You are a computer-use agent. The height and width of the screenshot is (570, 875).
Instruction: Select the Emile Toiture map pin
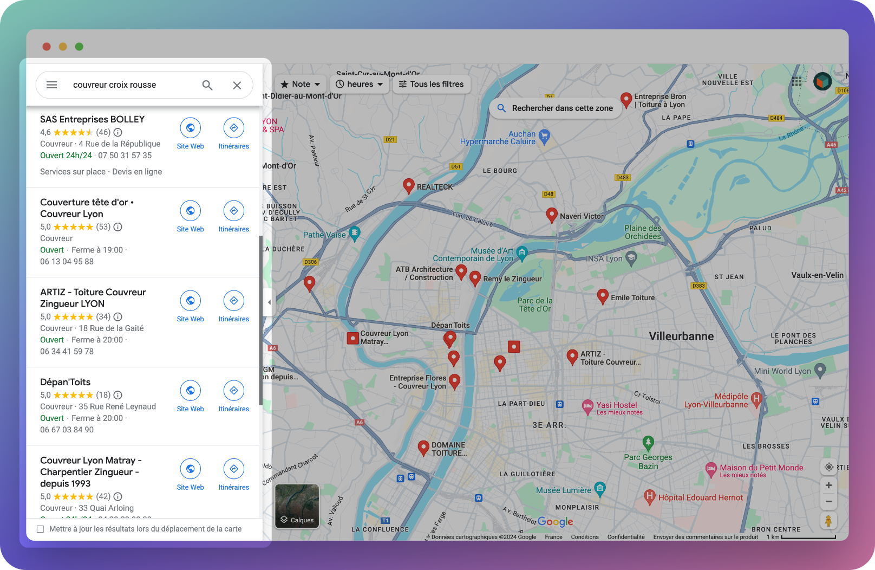point(603,296)
